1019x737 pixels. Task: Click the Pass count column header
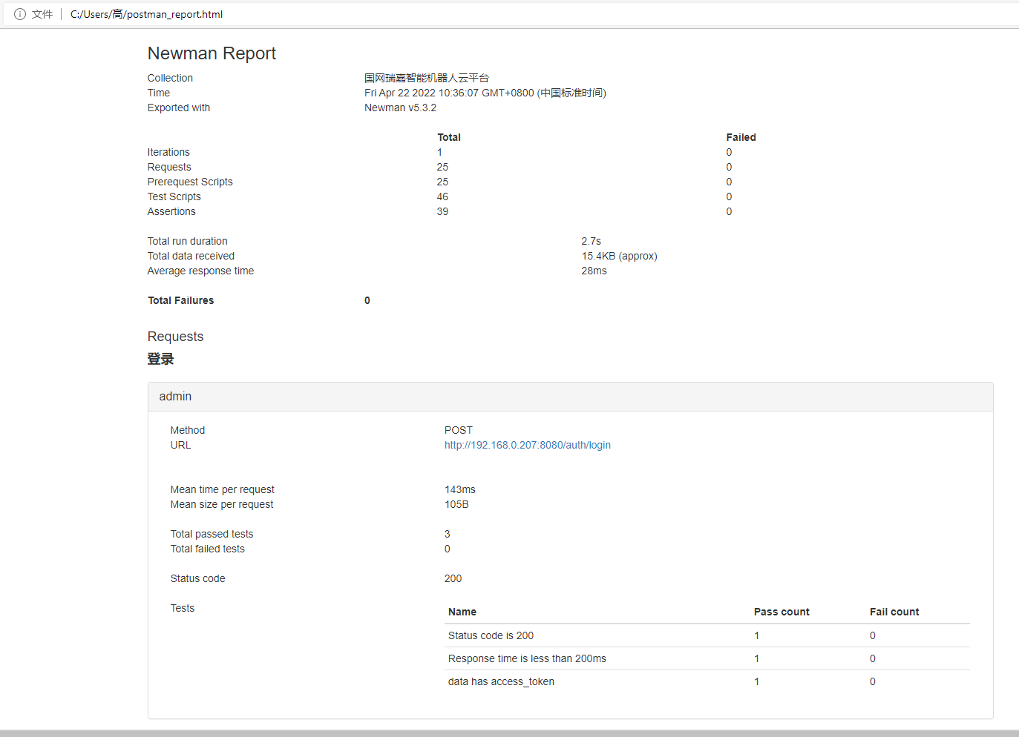coord(782,612)
